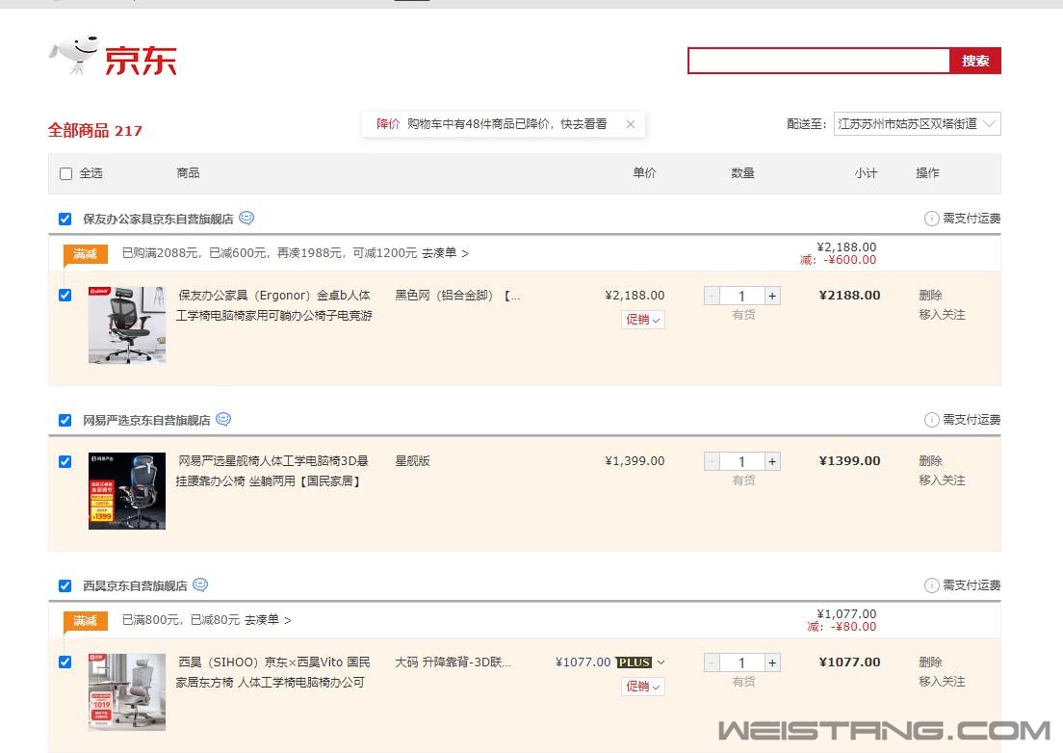Uncheck the 保友办公家具京东自营旗舰店 store checkbox
The width and height of the screenshot is (1063, 753).
pos(65,219)
